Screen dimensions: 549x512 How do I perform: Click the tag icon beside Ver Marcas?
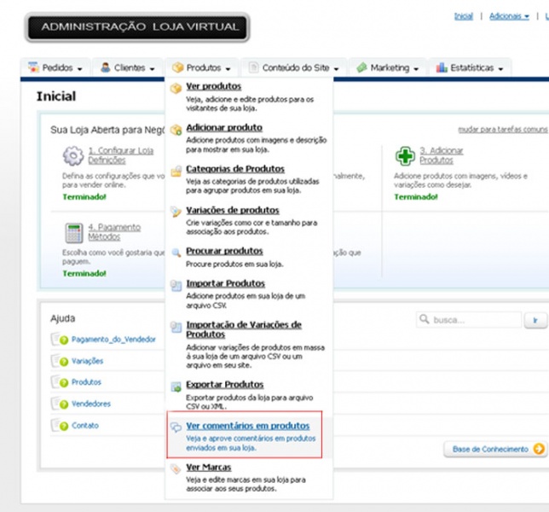(176, 468)
